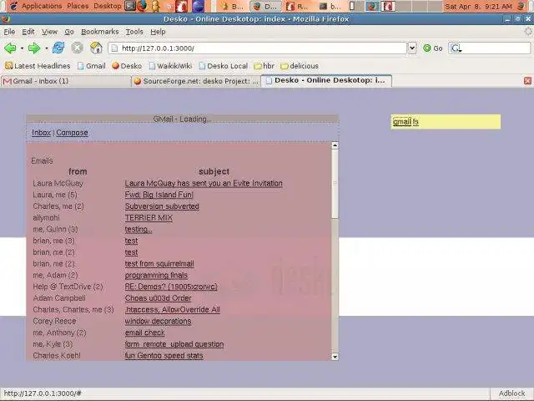Open the File menu
The width and height of the screenshot is (534, 401).
(9, 32)
